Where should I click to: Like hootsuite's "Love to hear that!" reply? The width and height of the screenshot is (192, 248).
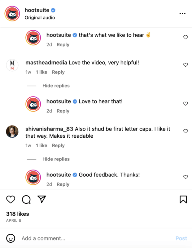pos(185,104)
